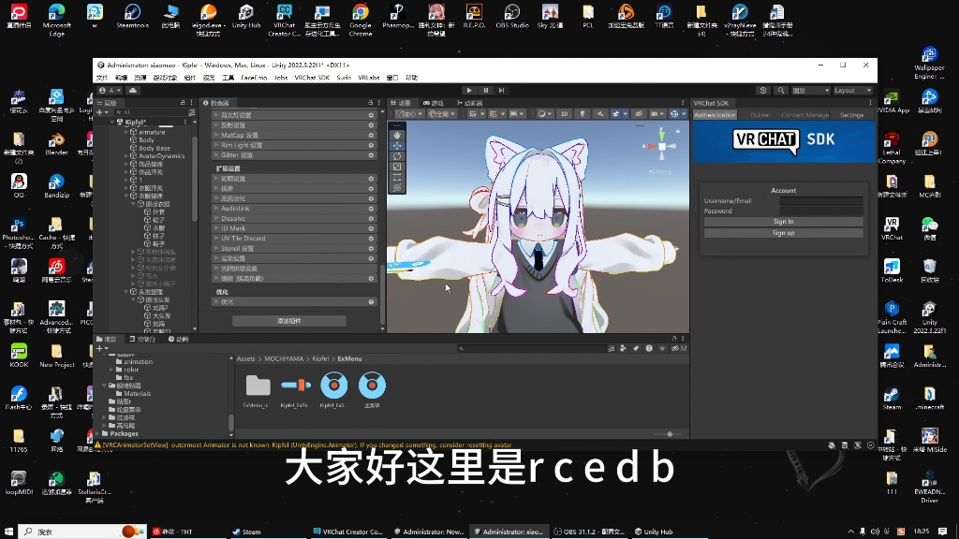Image resolution: width=959 pixels, height=539 pixels.
Task: Open gear options for Glitter section
Action: coord(371,155)
